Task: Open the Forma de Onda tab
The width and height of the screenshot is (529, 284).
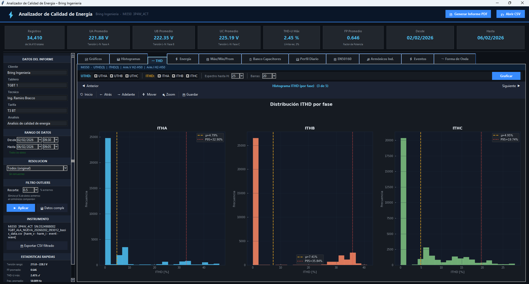Action: click(x=455, y=59)
